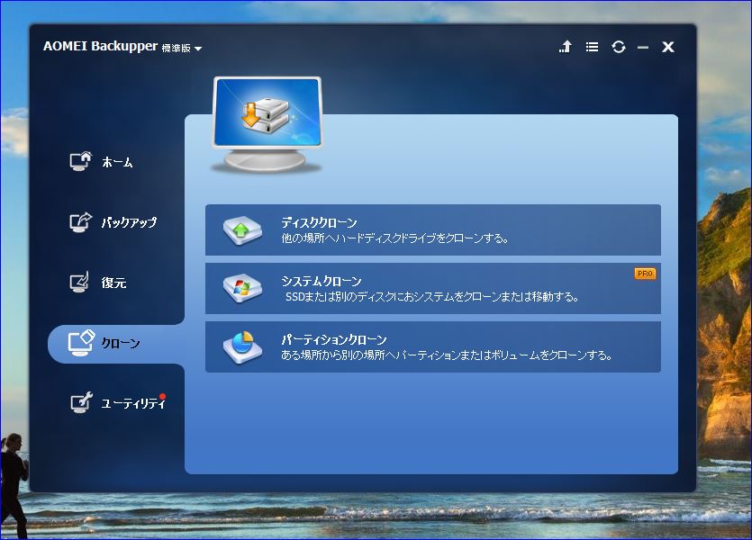Image resolution: width=752 pixels, height=540 pixels.
Task: Click the バックアップ backup icon in sidebar
Action: tap(80, 221)
